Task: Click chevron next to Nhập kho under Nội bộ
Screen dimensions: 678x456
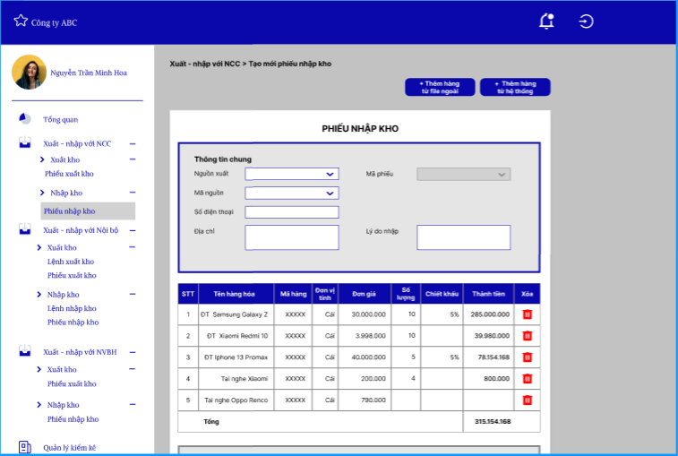Action: coord(39,295)
